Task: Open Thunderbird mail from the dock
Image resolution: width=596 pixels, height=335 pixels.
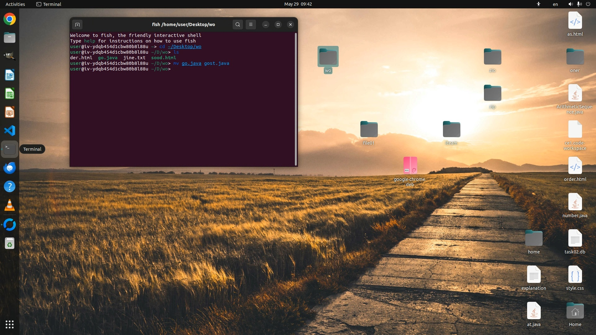Action: (x=10, y=168)
